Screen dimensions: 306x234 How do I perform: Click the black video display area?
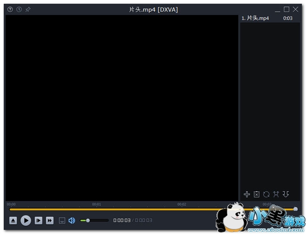(x=122, y=108)
